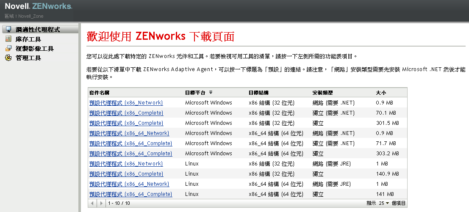Download x86_64_Complete agent sized 303.2 MB
Viewport: 469px width, 212px height.
pos(131,154)
